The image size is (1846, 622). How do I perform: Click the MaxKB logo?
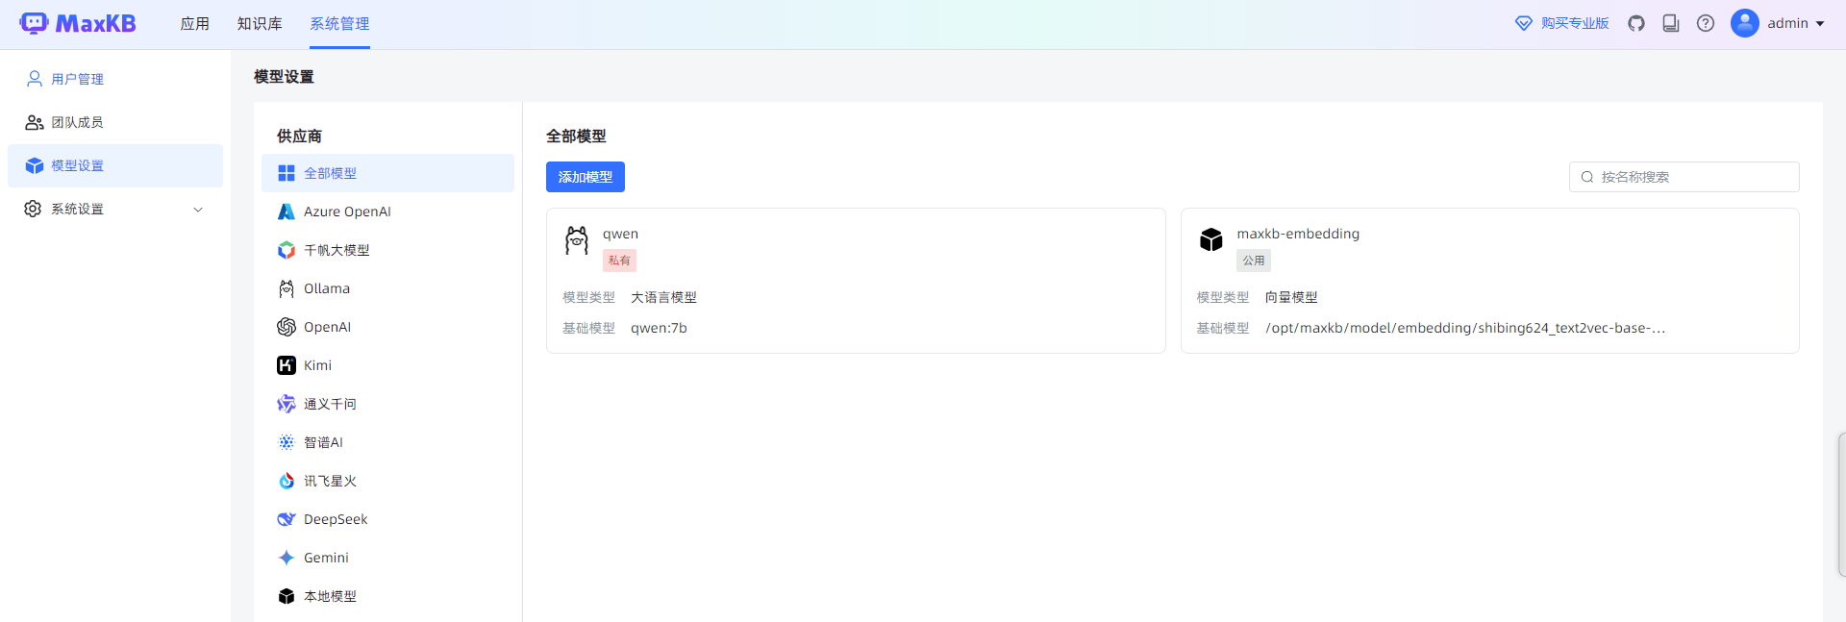[78, 23]
